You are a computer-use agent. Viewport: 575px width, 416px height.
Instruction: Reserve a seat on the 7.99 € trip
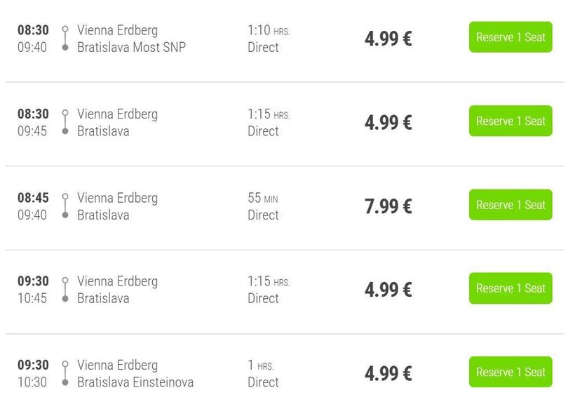[x=510, y=205]
